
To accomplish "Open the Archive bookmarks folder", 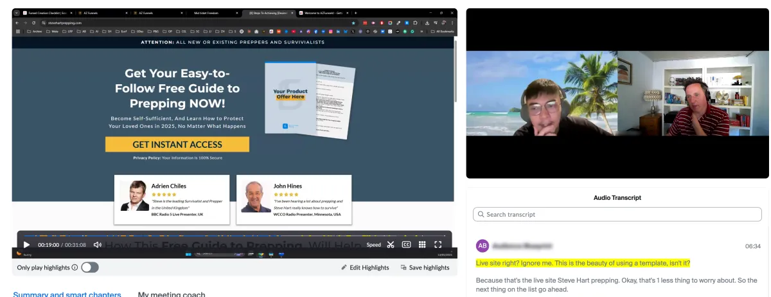I will pos(36,31).
